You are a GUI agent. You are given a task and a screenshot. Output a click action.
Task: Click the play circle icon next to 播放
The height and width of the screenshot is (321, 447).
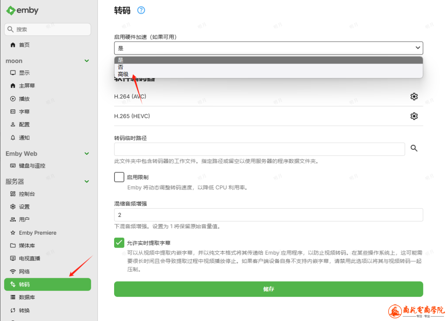point(13,99)
